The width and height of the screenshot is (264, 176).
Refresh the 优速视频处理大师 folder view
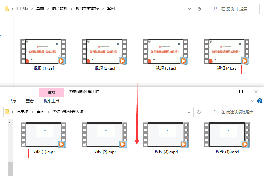(x=199, y=112)
